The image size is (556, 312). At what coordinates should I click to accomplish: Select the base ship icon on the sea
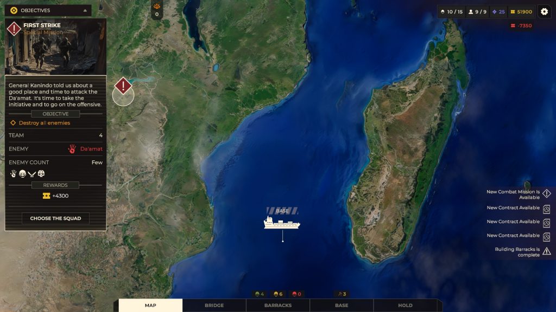282,223
